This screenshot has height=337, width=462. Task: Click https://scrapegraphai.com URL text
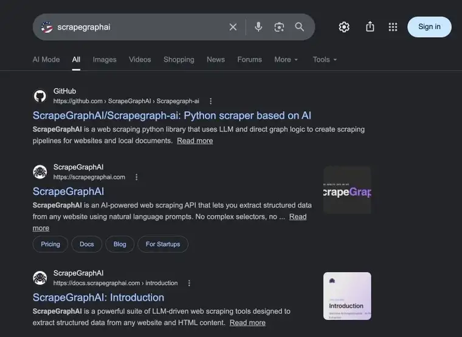click(89, 177)
